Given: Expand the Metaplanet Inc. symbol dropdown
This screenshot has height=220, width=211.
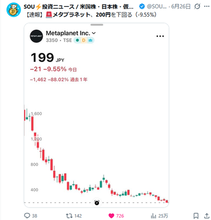Looking at the screenshot, I should (x=94, y=33).
